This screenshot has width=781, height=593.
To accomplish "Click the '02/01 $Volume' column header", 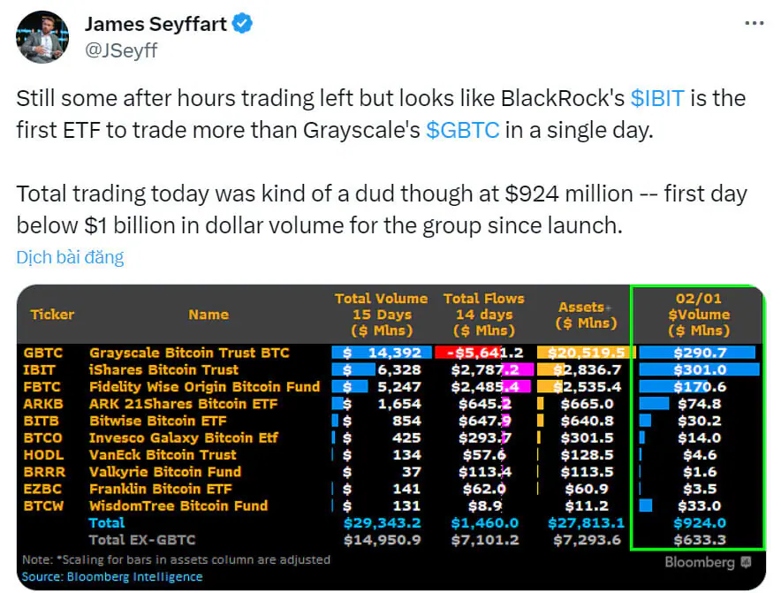I will (698, 315).
